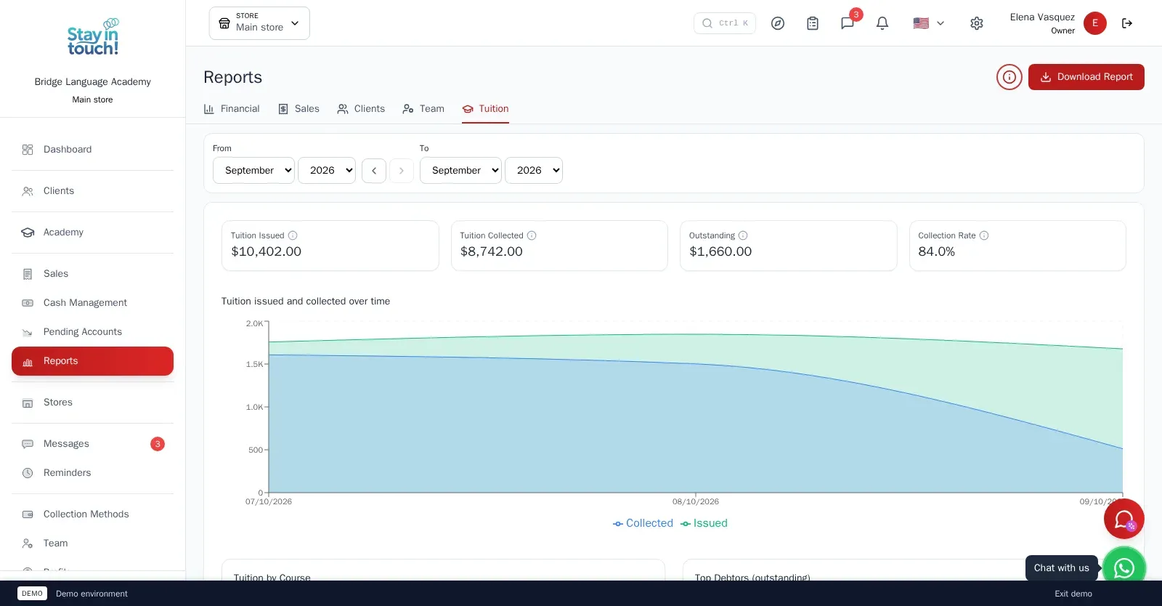
Task: Open the chat messages icon with badge
Action: 848,23
